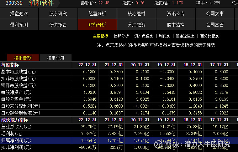Open the 资产负债表 link
238x152 pixels.
click(x=144, y=36)
